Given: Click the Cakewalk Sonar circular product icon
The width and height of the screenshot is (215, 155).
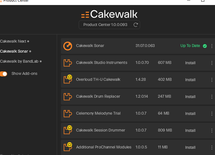Looking at the screenshot, I should [68, 46].
